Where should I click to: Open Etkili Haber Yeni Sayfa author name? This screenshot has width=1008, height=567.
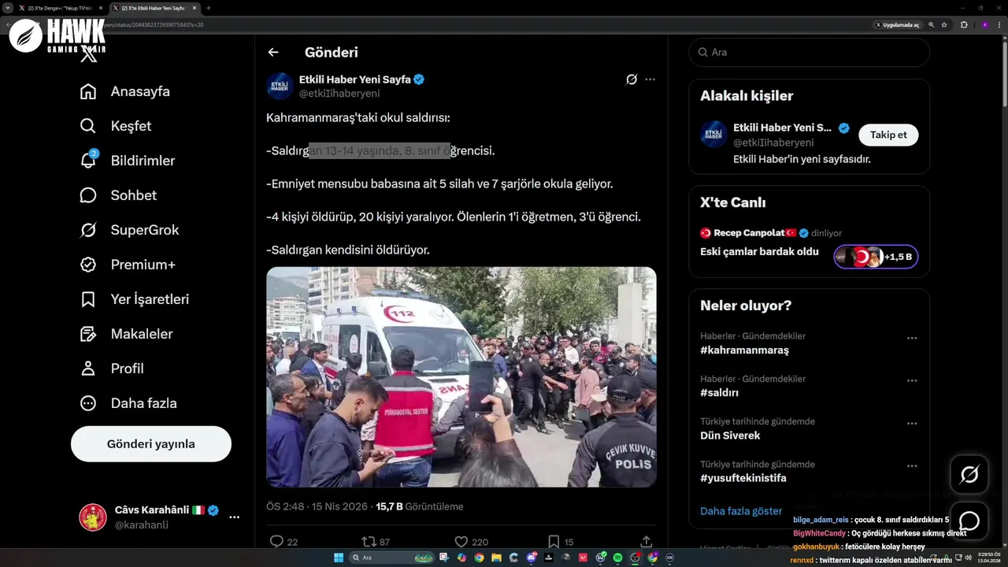(355, 80)
